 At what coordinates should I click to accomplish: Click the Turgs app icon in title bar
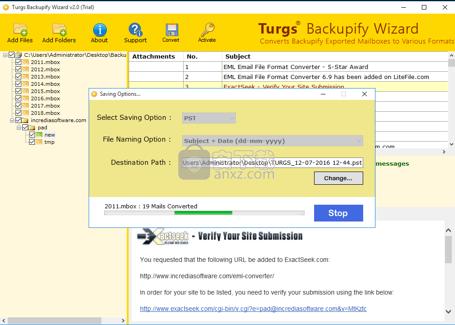(x=6, y=7)
